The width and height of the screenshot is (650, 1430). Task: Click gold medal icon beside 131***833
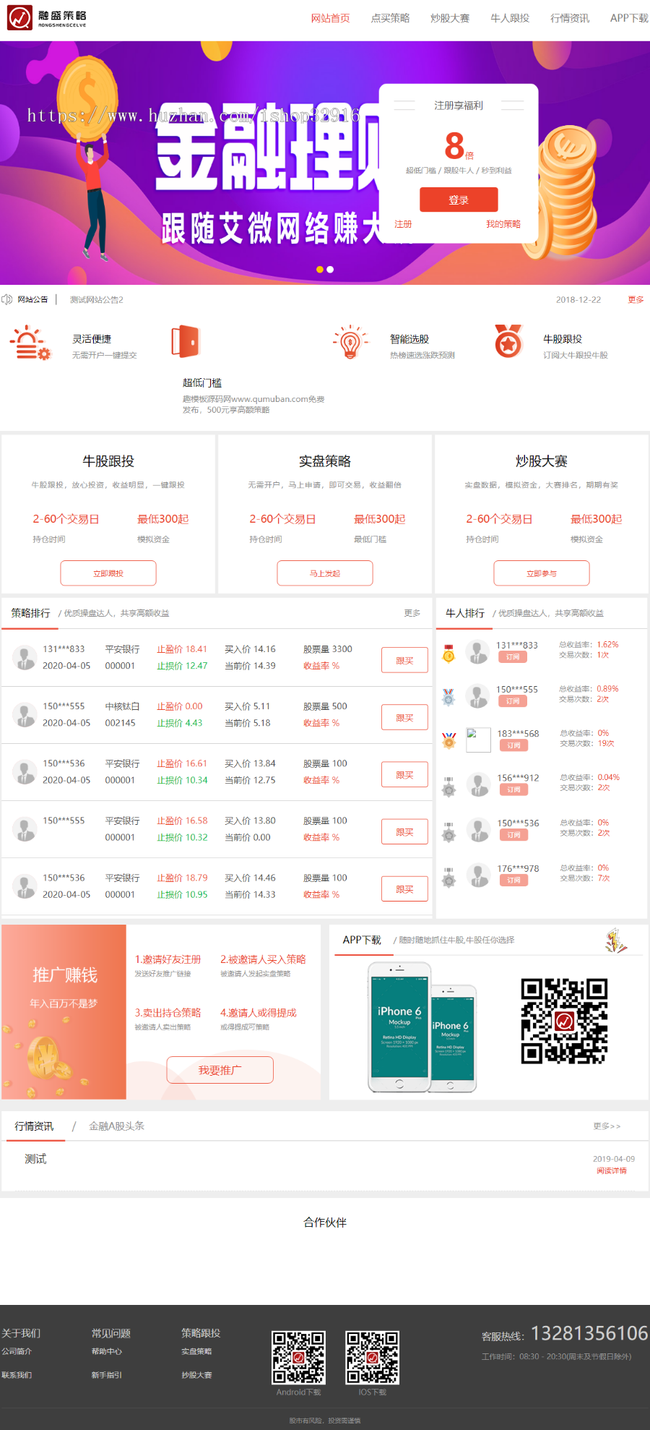pos(448,654)
